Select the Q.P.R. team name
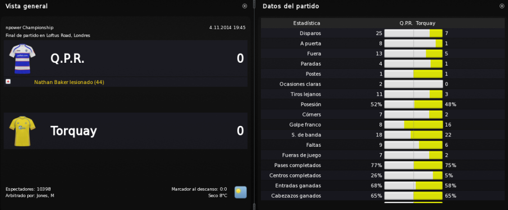 (x=67, y=59)
